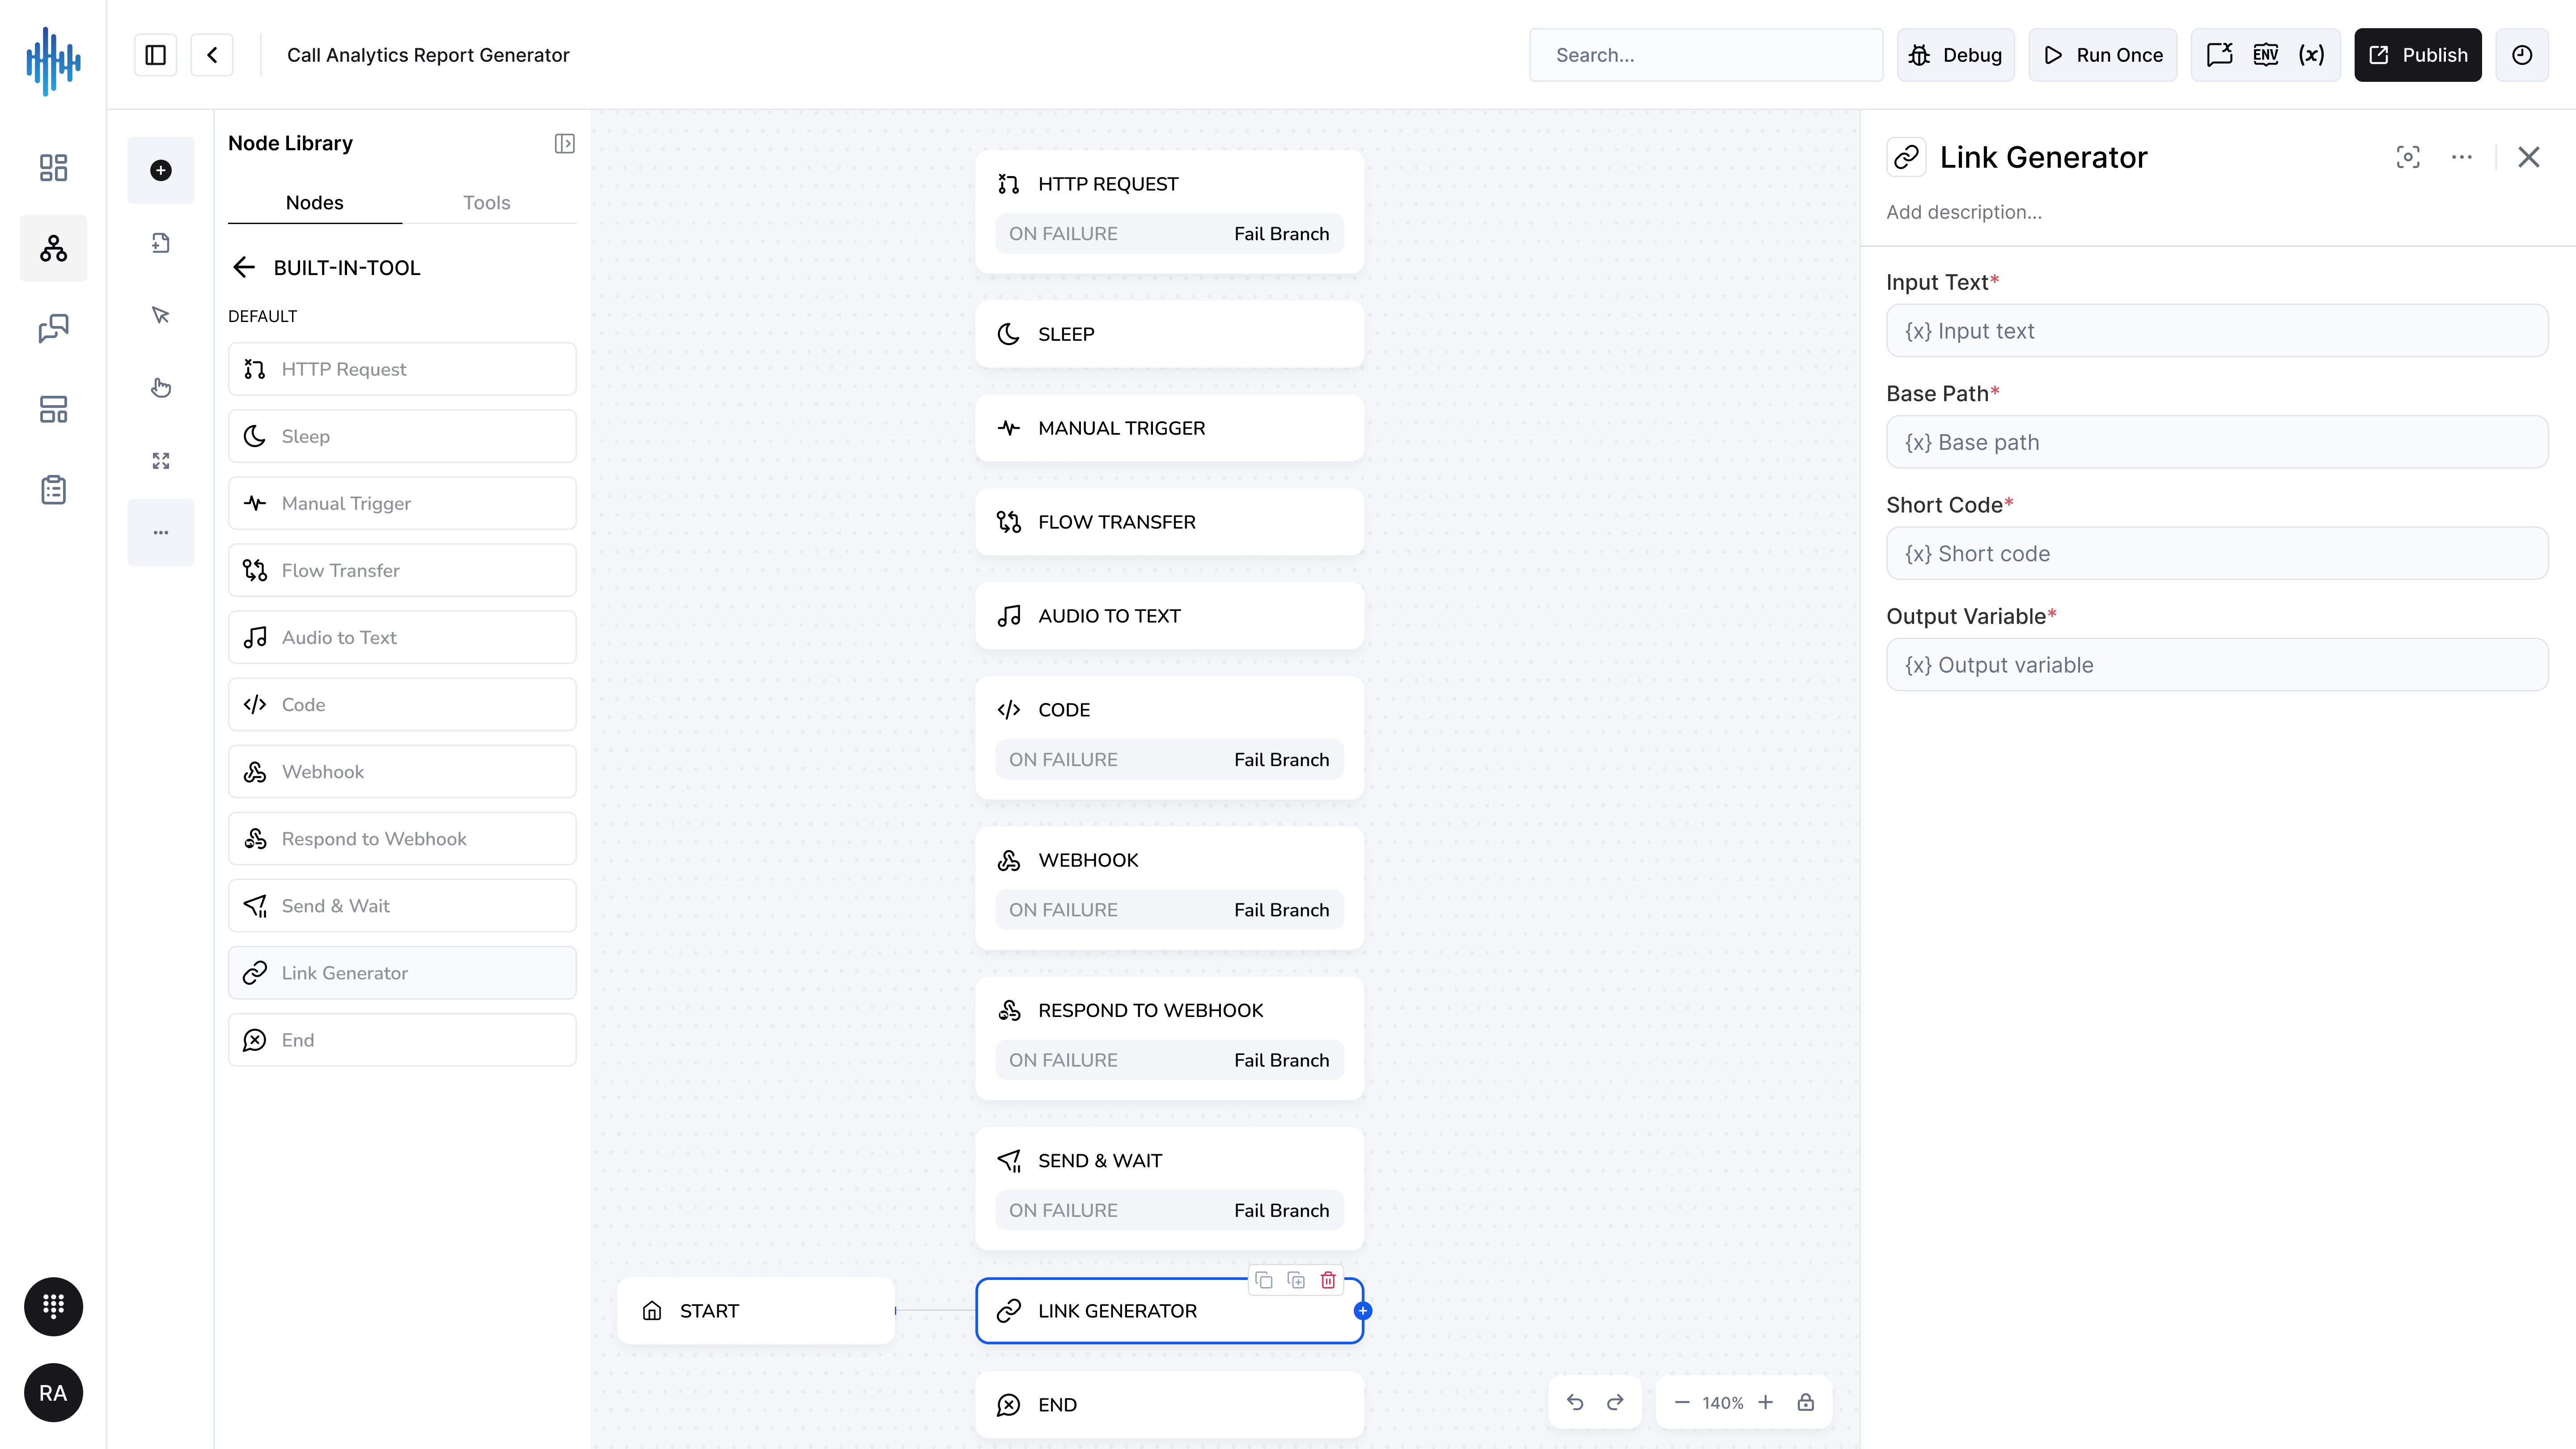Delete the LINK GENERATOR node
Image resolution: width=2576 pixels, height=1449 pixels.
pyautogui.click(x=1328, y=1280)
